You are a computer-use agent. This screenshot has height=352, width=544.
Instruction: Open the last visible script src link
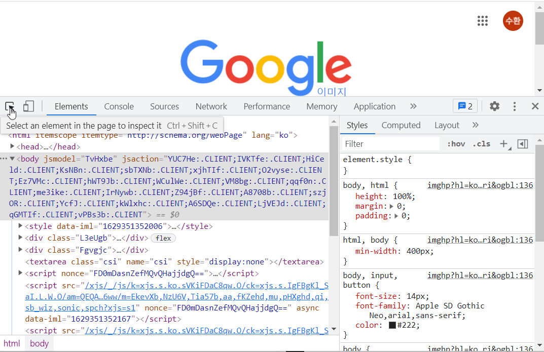click(x=207, y=331)
